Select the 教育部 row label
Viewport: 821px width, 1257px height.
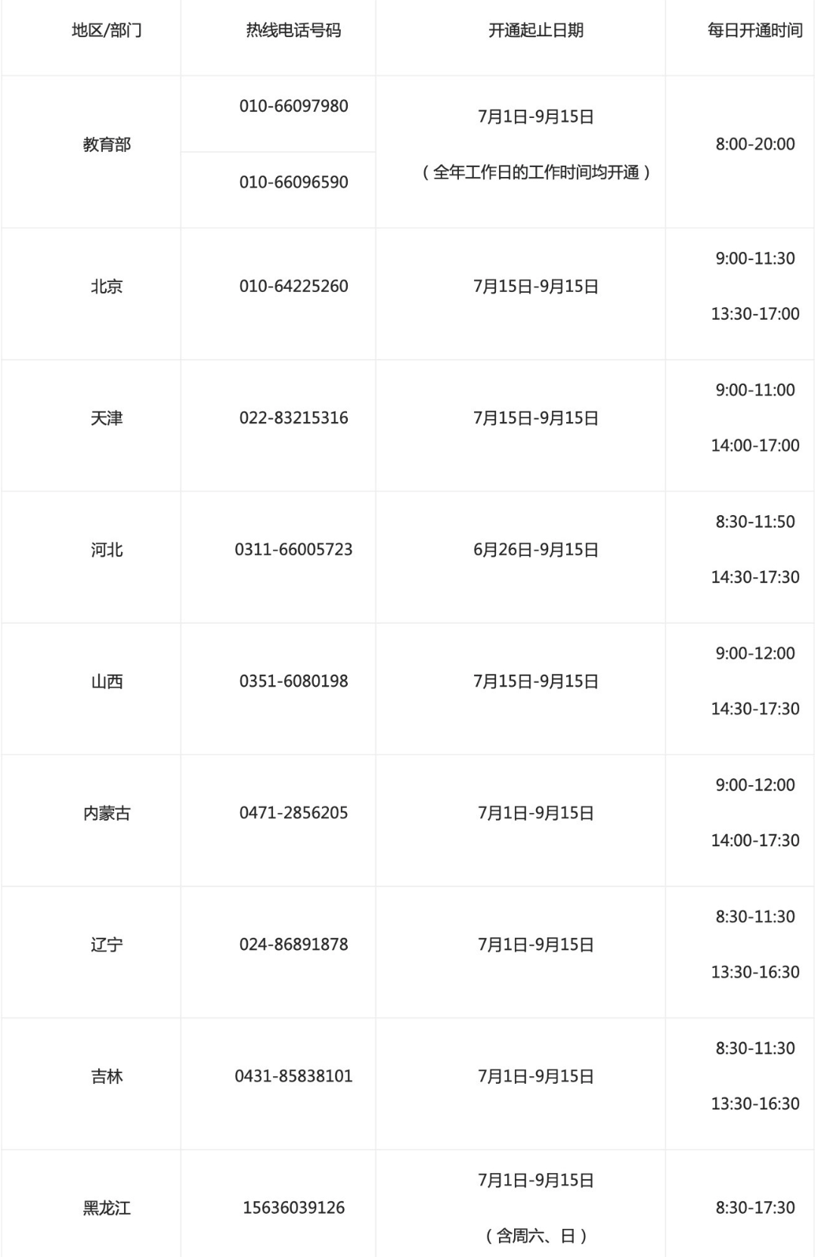tap(107, 144)
